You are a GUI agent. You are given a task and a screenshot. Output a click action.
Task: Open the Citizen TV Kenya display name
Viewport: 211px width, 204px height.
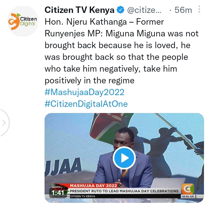point(79,10)
